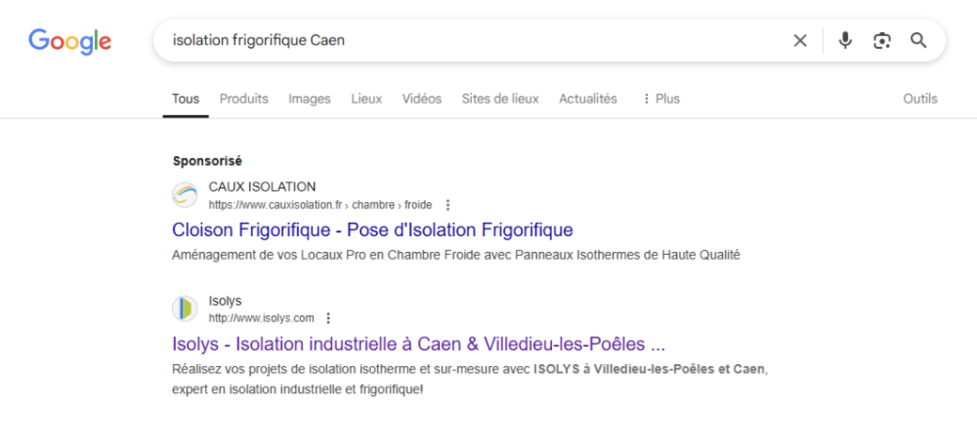
Task: Click the Isolys site favicon
Action: tap(184, 309)
